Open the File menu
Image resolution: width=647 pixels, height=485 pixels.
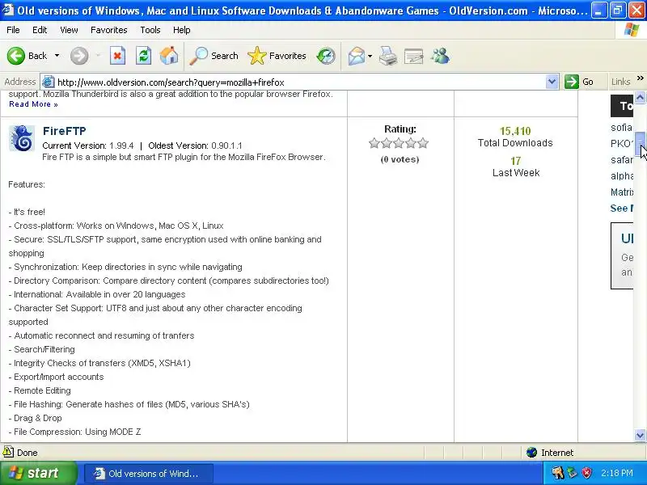[13, 30]
